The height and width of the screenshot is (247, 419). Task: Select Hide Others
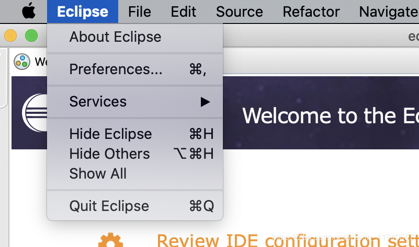coord(135,154)
